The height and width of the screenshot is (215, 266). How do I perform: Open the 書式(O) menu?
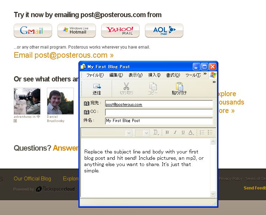point(173,75)
